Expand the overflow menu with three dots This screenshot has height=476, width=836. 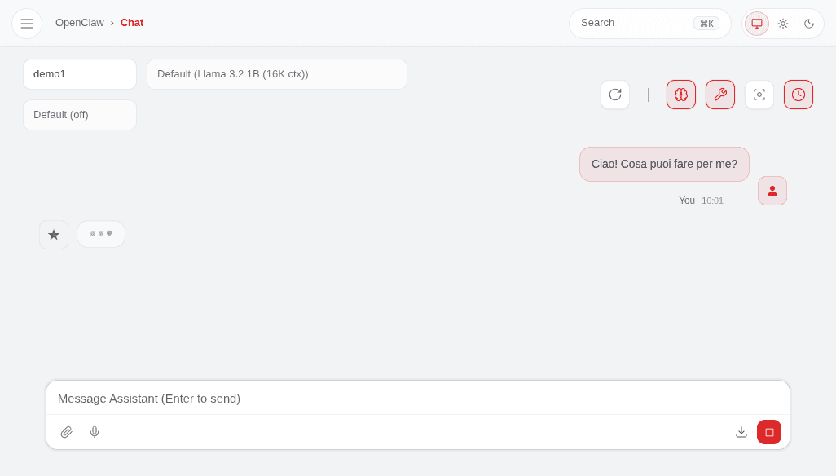[100, 234]
